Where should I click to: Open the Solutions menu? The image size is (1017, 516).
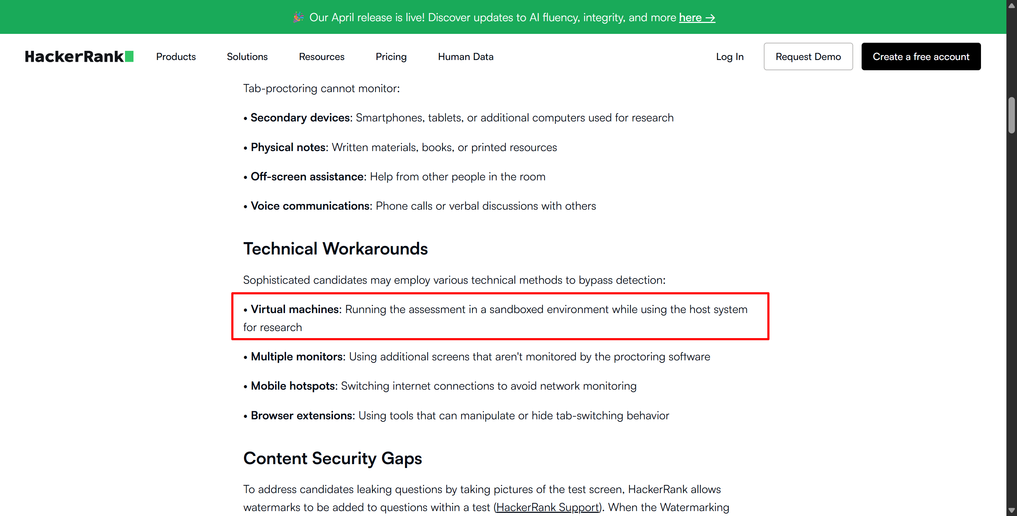247,56
